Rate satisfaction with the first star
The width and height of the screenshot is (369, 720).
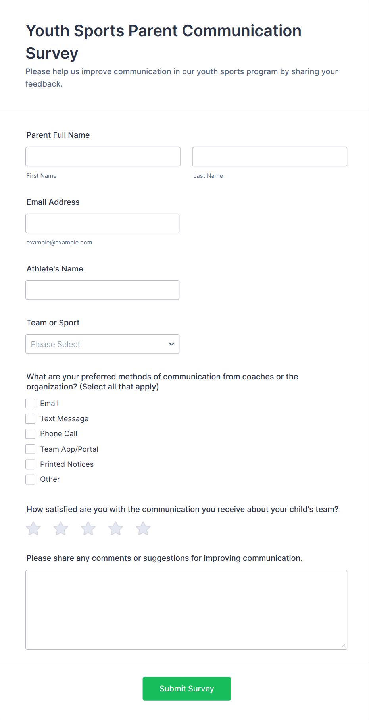(x=33, y=528)
